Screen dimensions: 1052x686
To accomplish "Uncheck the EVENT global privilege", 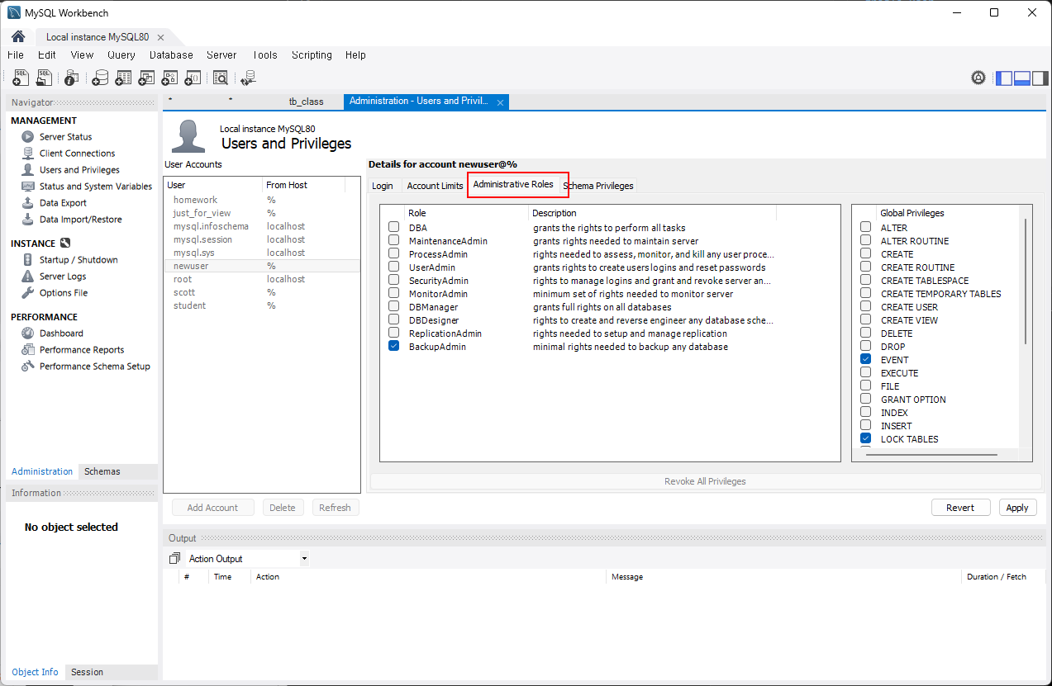I will 866,360.
